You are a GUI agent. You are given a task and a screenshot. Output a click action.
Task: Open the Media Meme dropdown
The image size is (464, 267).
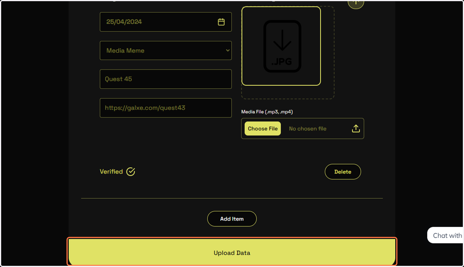pos(166,51)
